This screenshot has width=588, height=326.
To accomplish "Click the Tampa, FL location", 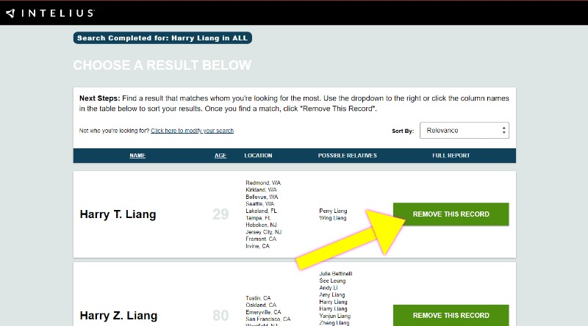I will 258,218.
